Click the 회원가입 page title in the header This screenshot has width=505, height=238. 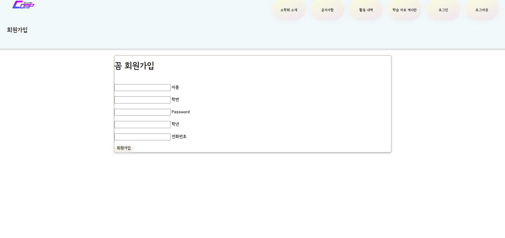[17, 30]
